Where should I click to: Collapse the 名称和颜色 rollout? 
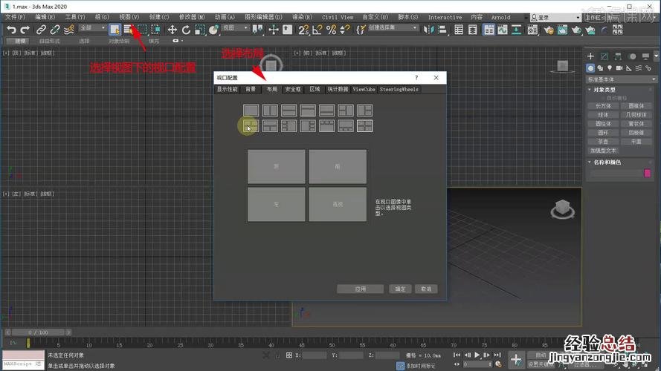coord(606,162)
